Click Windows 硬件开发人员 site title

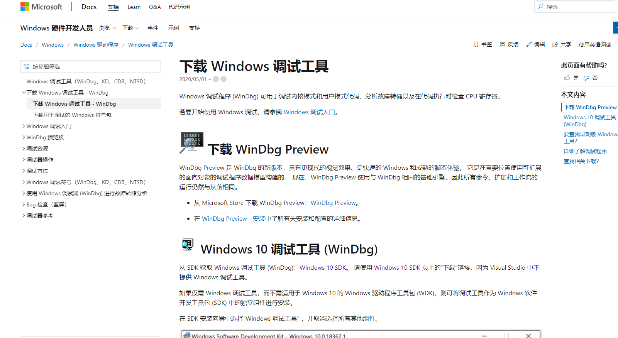pyautogui.click(x=56, y=28)
